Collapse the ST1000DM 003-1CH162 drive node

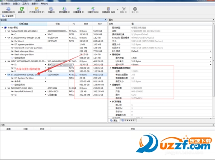point(6,75)
